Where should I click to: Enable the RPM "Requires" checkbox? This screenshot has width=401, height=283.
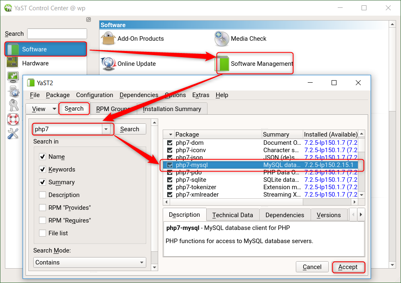(42, 220)
